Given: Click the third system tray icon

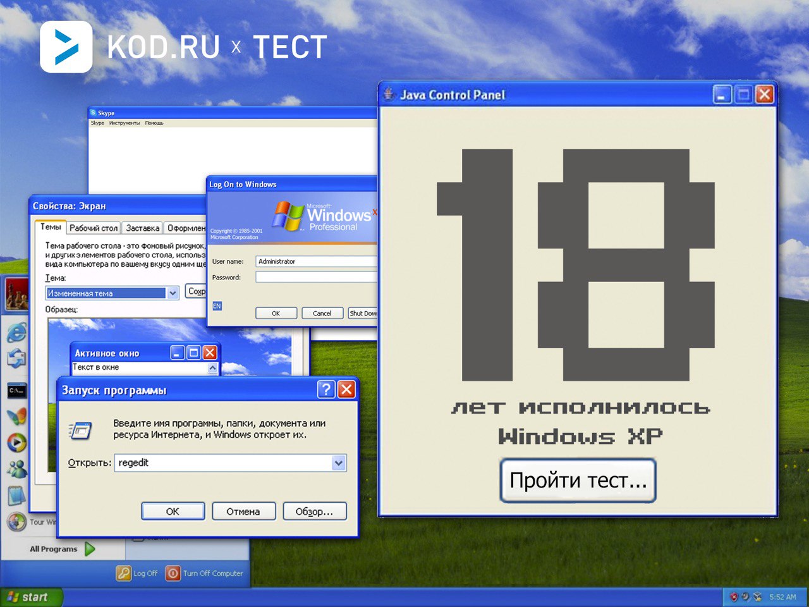Looking at the screenshot, I should pyautogui.click(x=758, y=597).
